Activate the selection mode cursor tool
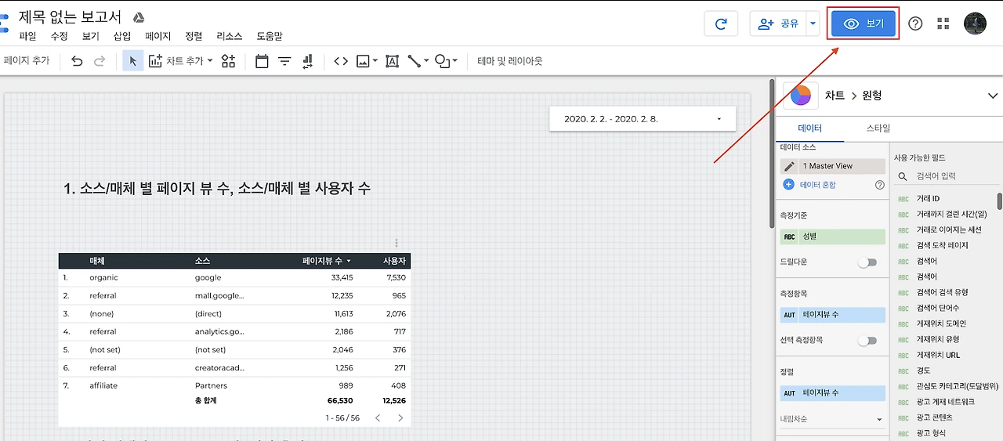The width and height of the screenshot is (1003, 441). tap(132, 61)
